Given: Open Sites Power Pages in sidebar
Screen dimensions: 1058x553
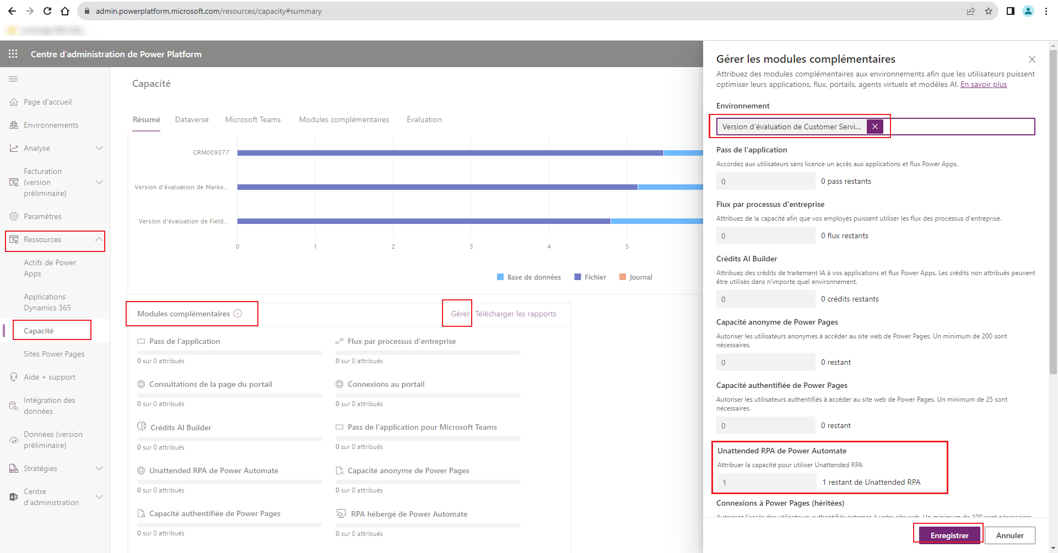Looking at the screenshot, I should click(54, 354).
